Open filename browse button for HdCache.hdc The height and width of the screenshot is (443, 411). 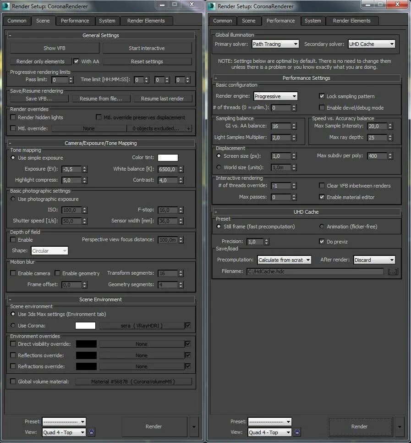tap(392, 271)
